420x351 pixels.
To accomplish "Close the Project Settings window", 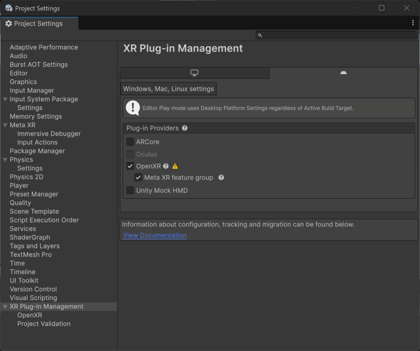I will [x=406, y=8].
